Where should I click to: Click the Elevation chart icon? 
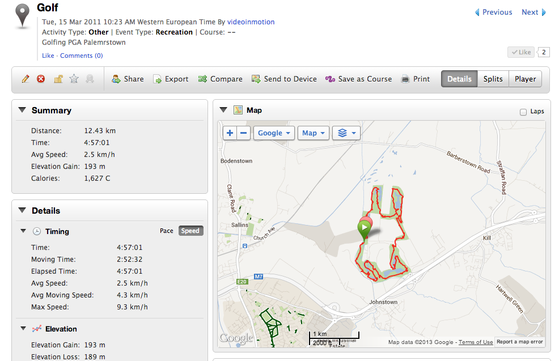tap(37, 329)
